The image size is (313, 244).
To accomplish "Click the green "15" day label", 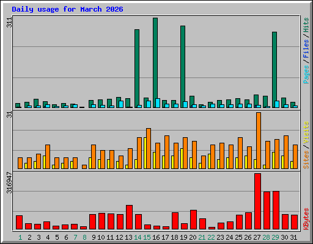I will (x=147, y=237).
